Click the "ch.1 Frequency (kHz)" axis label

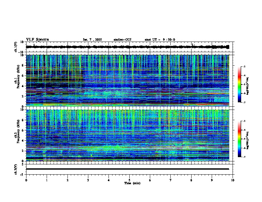(17, 77)
